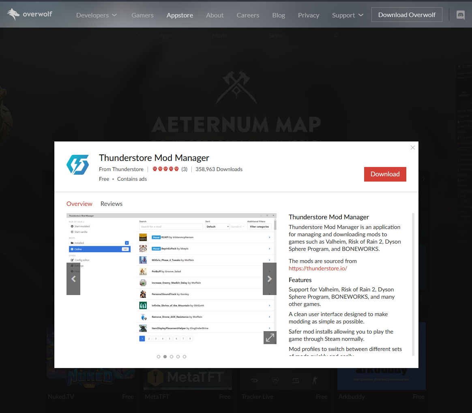Screen dimensions: 472x413
Task: Select the first carousel dot
Action: tap(158, 357)
